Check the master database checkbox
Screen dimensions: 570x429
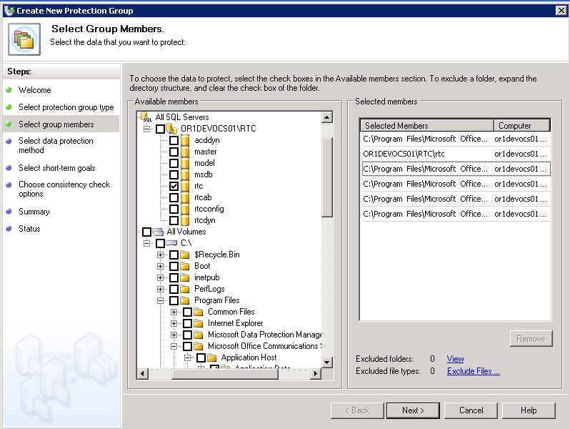click(174, 152)
